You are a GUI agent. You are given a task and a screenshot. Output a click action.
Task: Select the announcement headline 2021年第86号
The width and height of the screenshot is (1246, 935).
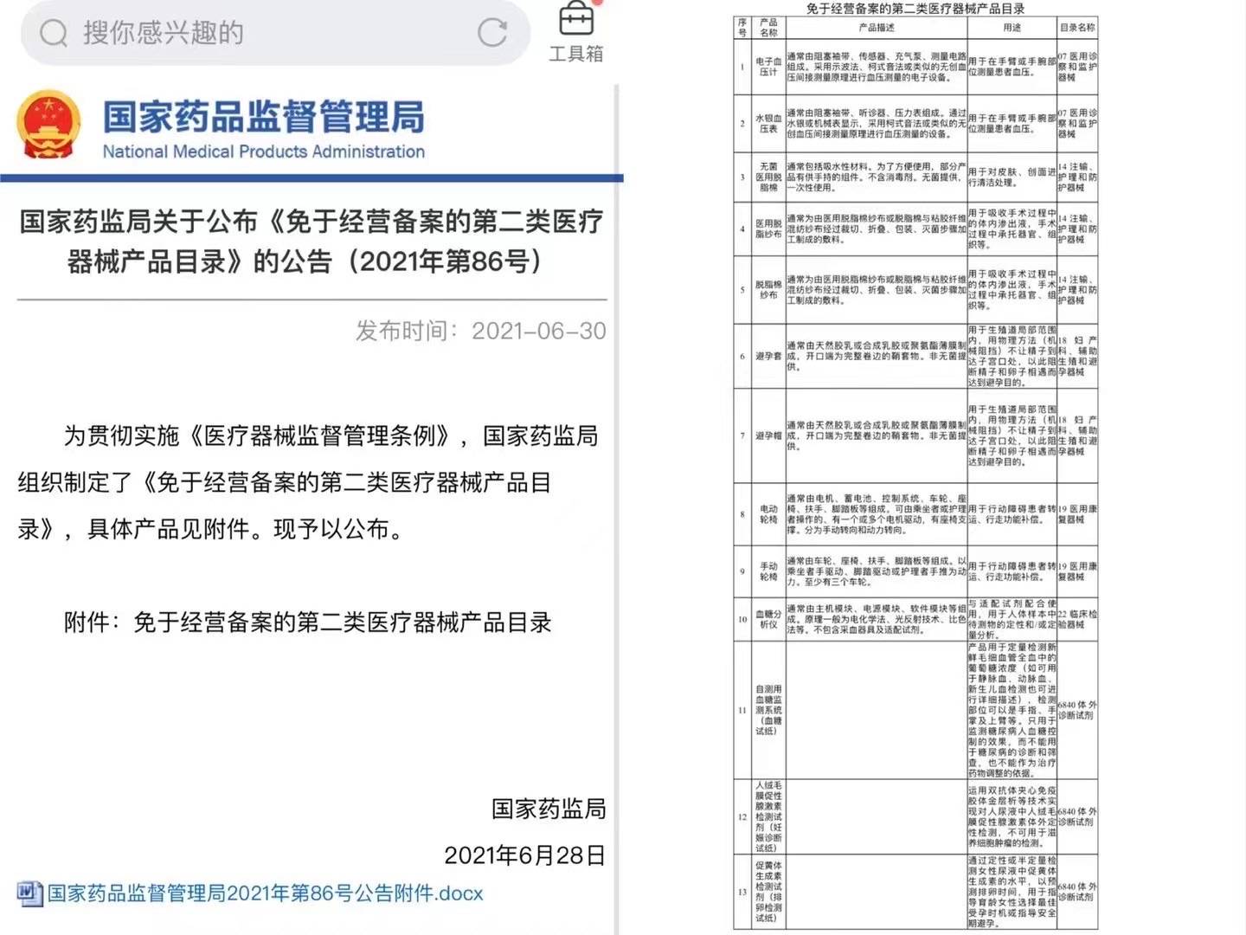311,241
